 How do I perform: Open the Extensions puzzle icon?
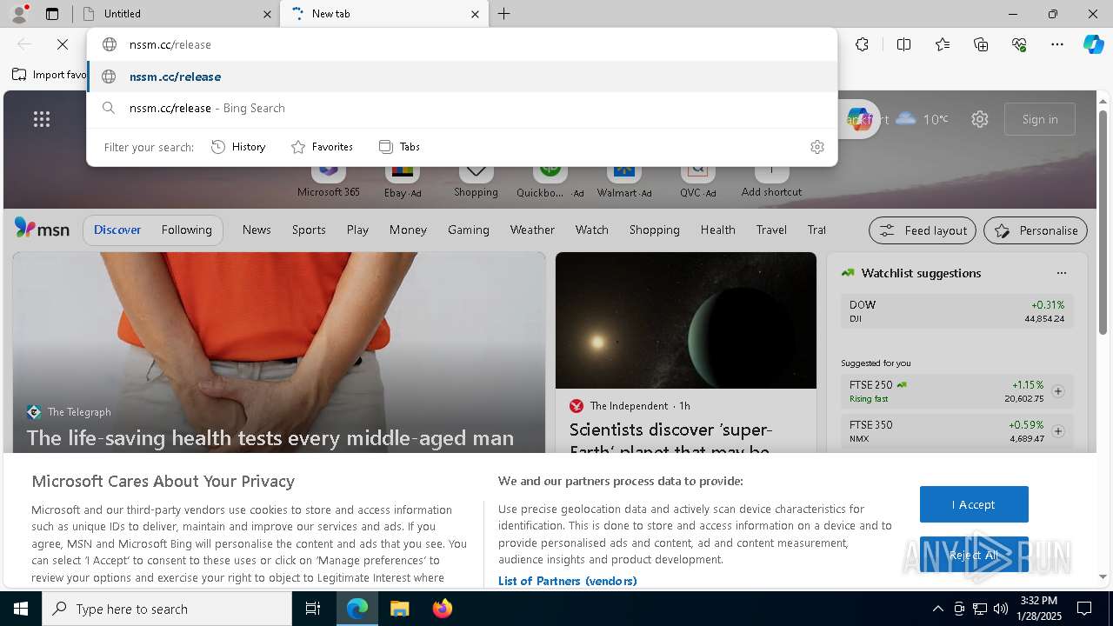click(862, 44)
